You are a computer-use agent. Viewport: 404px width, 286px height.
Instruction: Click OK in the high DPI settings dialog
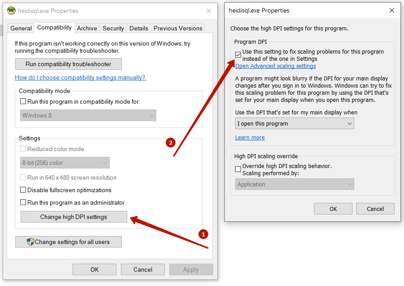[333, 209]
